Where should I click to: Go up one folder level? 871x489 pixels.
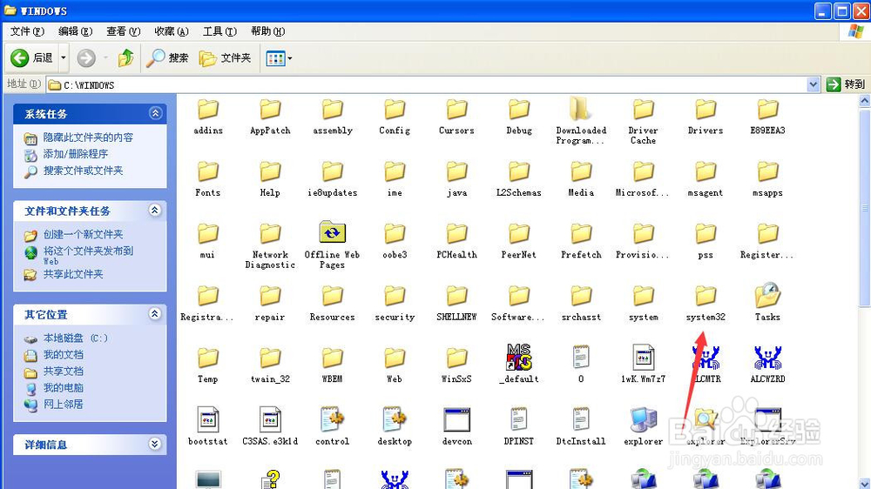pyautogui.click(x=126, y=57)
